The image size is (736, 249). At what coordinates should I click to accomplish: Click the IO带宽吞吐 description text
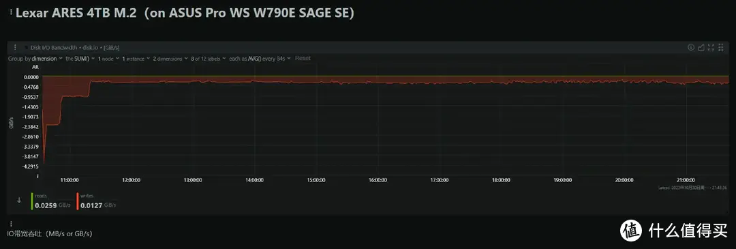pyautogui.click(x=50, y=233)
